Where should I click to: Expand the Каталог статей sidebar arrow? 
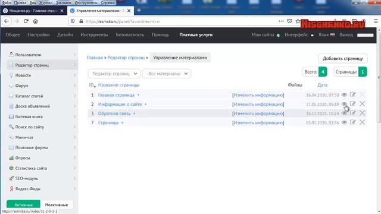pyautogui.click(x=74, y=96)
